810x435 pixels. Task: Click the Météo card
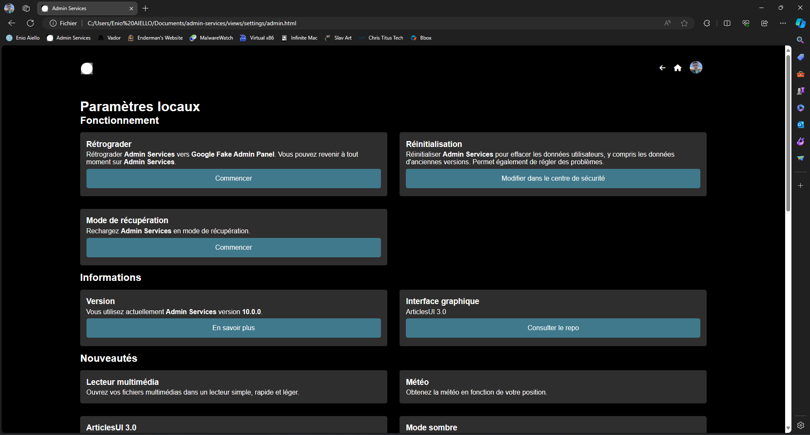click(553, 387)
